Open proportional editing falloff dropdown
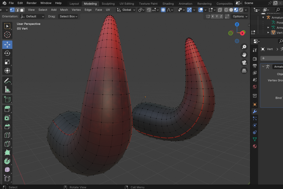The height and width of the screenshot is (189, 283). [x=170, y=10]
